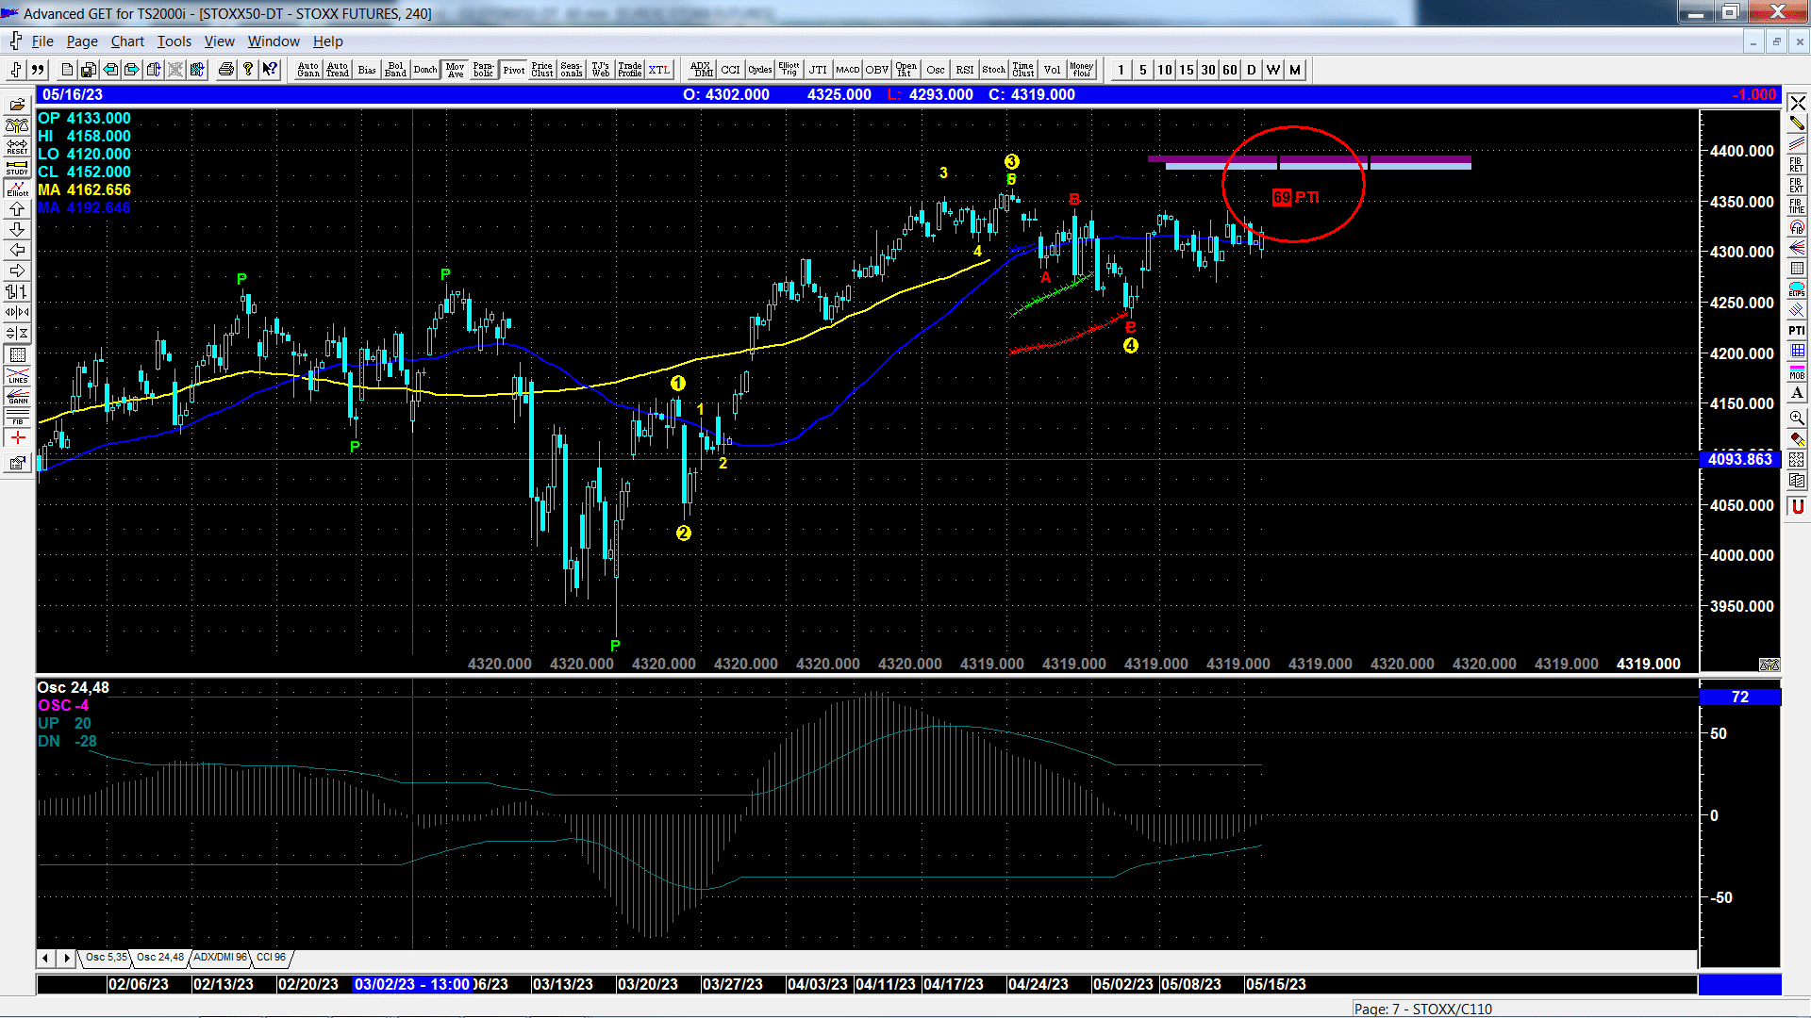
Task: Click the yellow question mark help icon
Action: [248, 70]
